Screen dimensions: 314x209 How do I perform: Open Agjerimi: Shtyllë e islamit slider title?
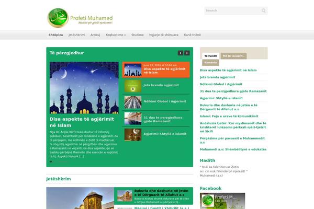pos(165,134)
